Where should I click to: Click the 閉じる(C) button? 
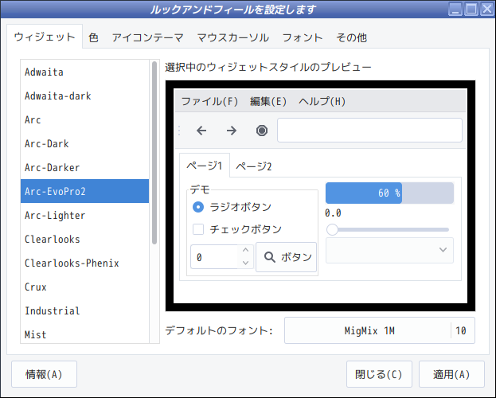tap(379, 374)
